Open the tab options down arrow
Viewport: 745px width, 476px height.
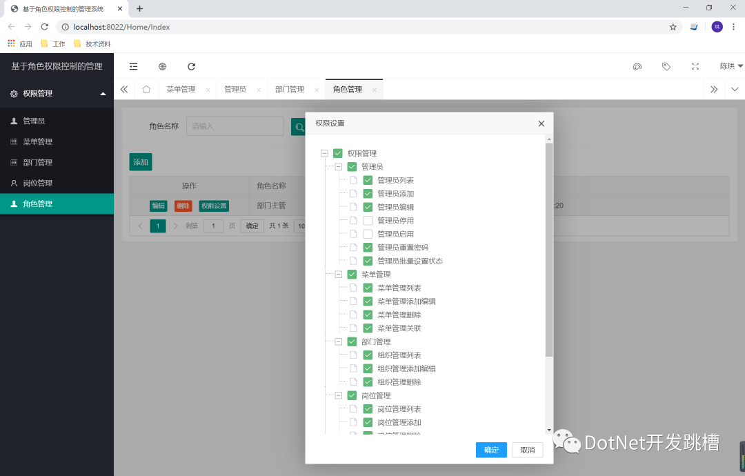(735, 89)
